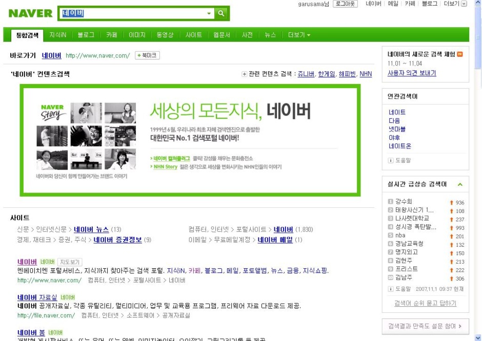The image size is (482, 341).
Task: Click 검색어 순위 묻고 답하기 link
Action: (x=425, y=303)
